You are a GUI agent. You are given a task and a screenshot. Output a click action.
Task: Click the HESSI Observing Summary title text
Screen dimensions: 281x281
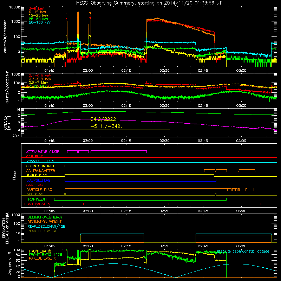click(x=149, y=3)
